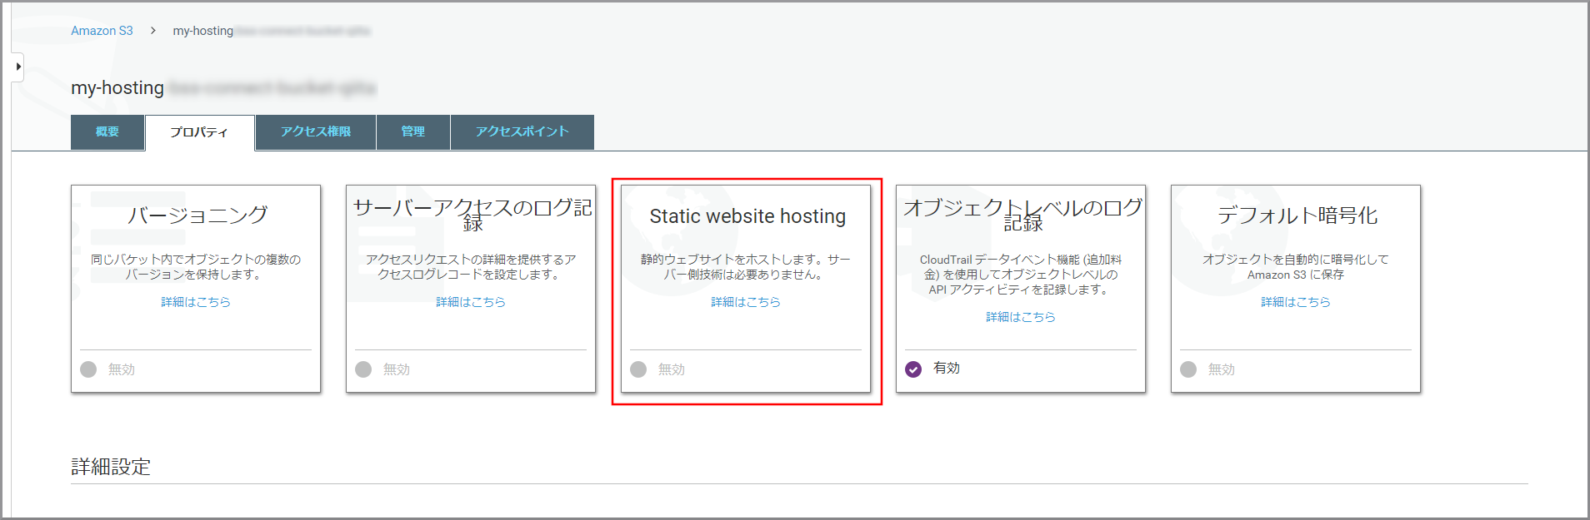Click the disabled status circle in デフォルト暗号化 card
The height and width of the screenshot is (520, 1590).
coord(1188,369)
